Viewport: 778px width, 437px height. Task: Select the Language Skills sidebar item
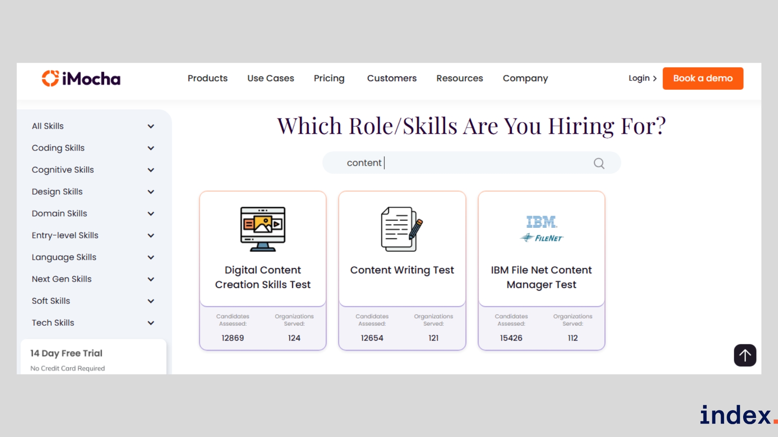coord(64,257)
